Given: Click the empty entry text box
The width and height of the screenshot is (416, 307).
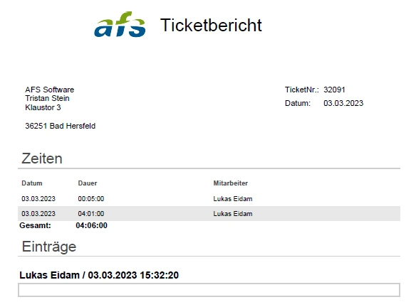Looking at the screenshot, I should tap(209, 290).
